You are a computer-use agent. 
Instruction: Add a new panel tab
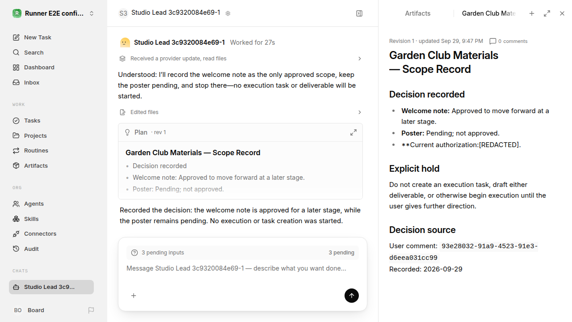(532, 13)
